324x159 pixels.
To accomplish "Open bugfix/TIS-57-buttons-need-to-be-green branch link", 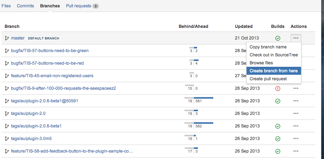I will [x=50, y=51].
